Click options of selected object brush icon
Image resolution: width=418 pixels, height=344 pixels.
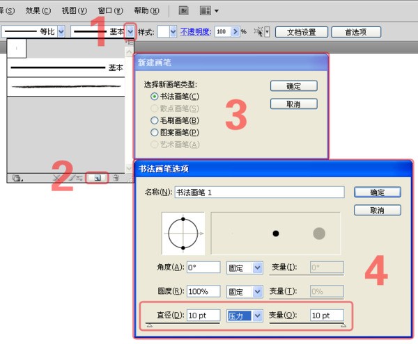[77, 178]
